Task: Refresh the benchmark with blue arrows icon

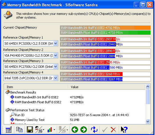Action: click(x=94, y=130)
